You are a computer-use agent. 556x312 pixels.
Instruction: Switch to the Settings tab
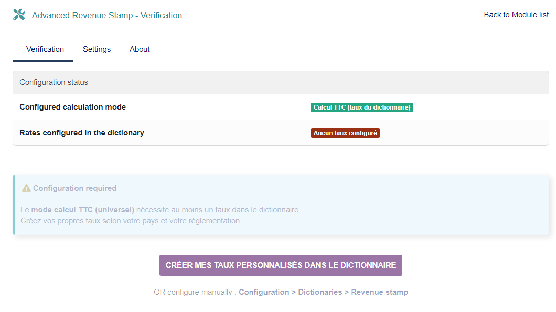click(97, 49)
